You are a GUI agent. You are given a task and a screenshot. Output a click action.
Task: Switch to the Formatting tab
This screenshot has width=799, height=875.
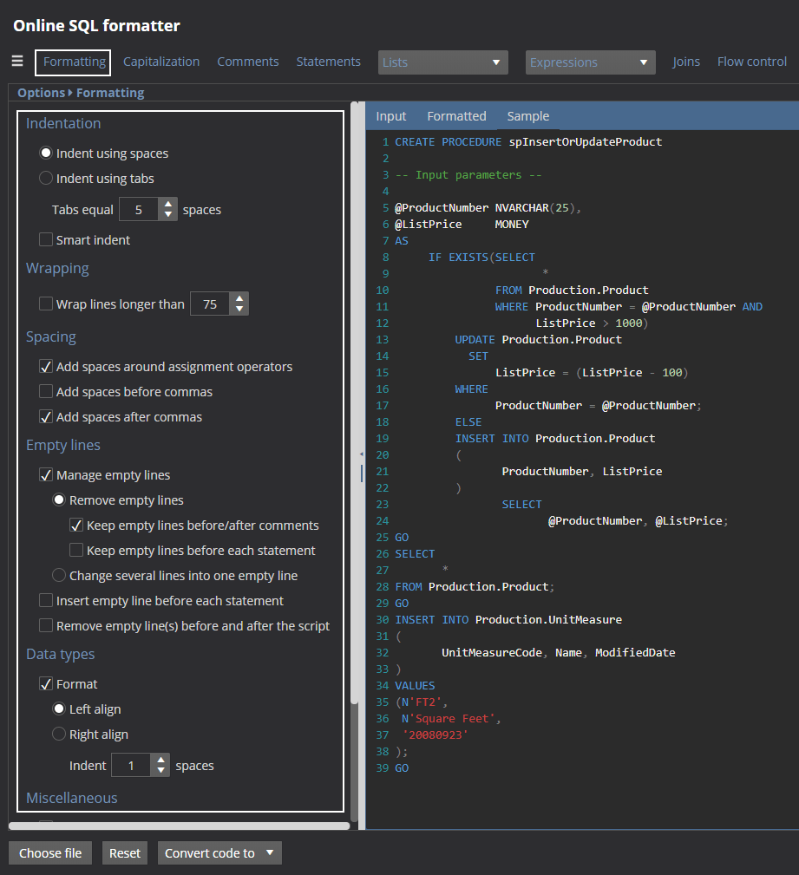pyautogui.click(x=75, y=62)
